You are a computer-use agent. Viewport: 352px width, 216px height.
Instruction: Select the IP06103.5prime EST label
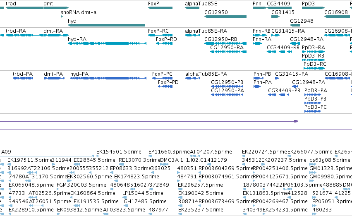point(303,185)
